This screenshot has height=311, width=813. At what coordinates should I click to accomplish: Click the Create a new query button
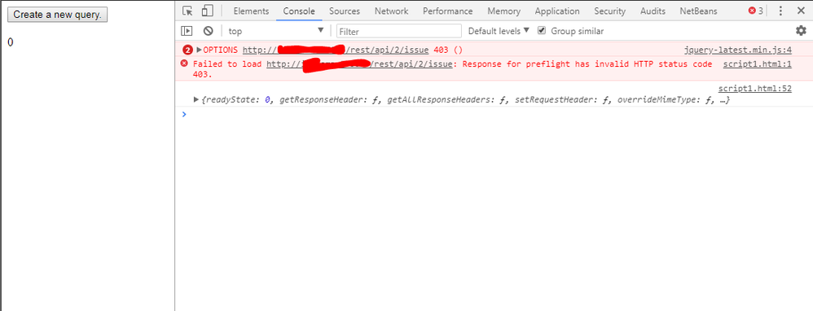pos(57,15)
